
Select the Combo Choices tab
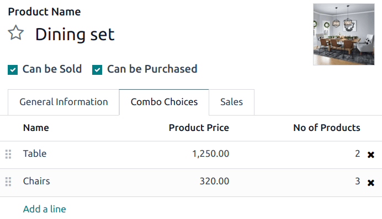point(164,102)
